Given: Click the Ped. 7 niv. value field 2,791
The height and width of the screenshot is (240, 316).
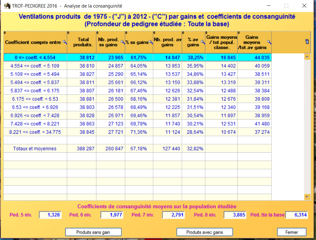Looking at the screenshot, I should pyautogui.click(x=173, y=215).
